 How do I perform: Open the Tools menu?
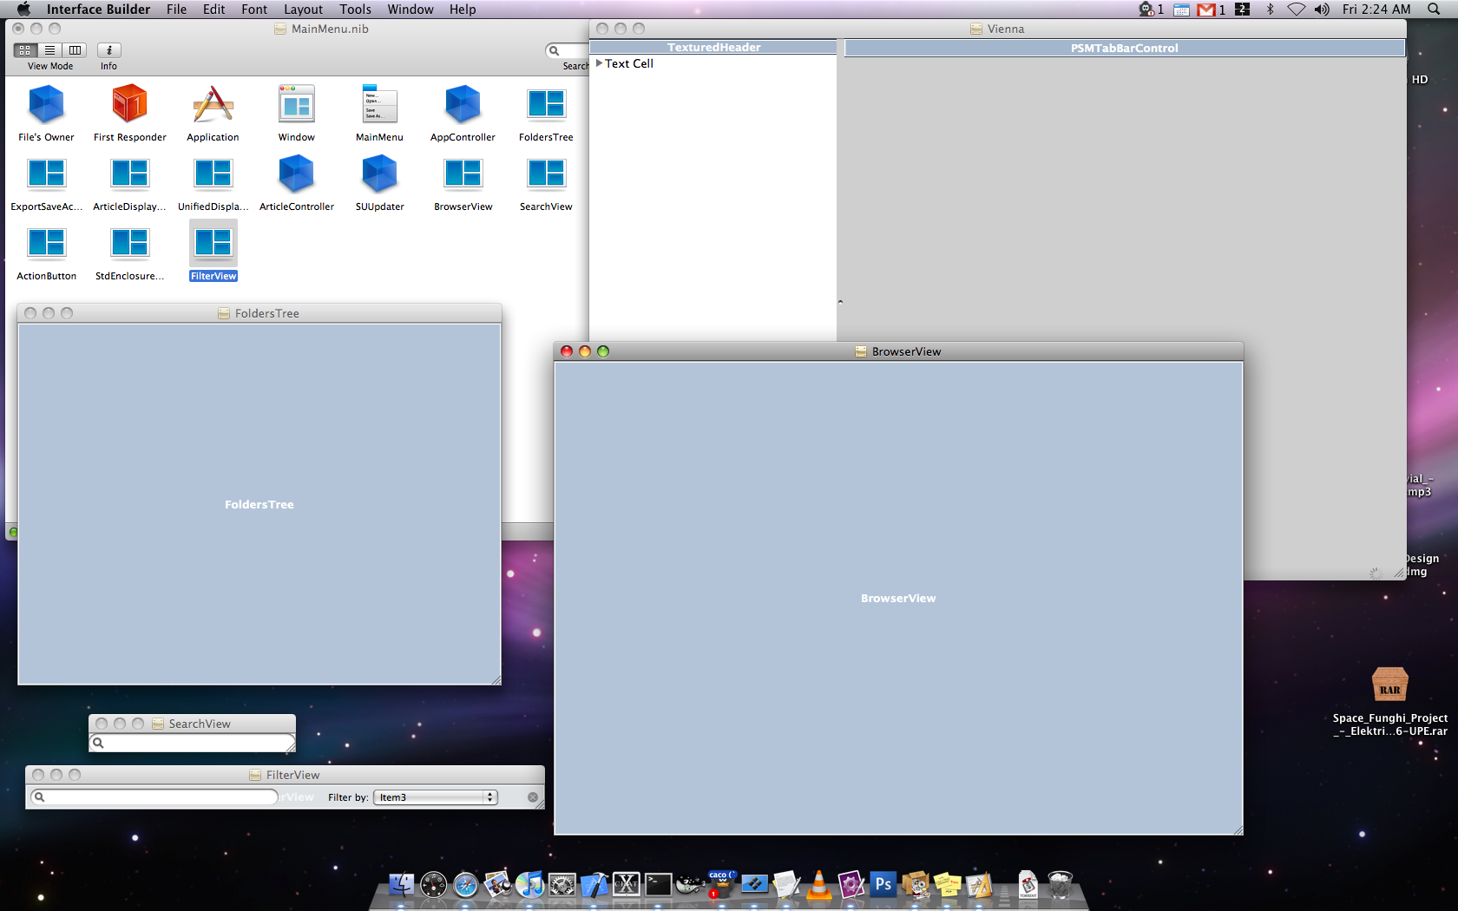pos(355,10)
